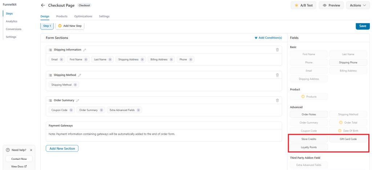Add the Store Credits field
372x170 pixels.
click(309, 139)
